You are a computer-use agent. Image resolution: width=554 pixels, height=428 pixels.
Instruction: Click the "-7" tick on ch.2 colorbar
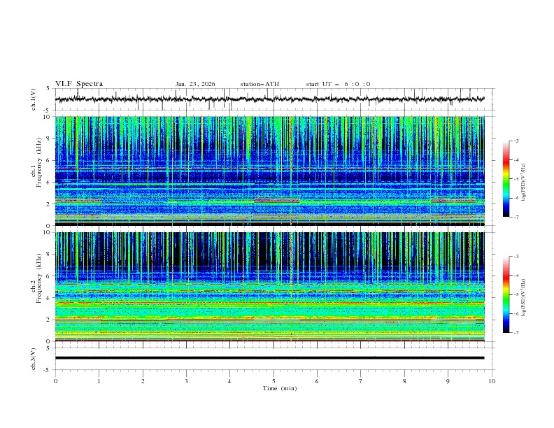[516, 332]
